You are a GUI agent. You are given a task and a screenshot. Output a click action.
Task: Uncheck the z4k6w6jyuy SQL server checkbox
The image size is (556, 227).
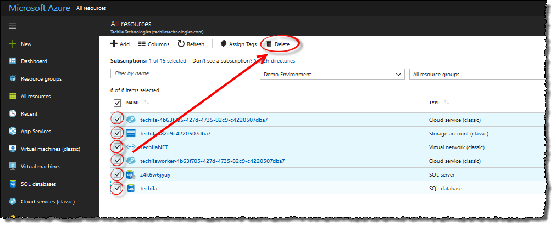pyautogui.click(x=117, y=174)
